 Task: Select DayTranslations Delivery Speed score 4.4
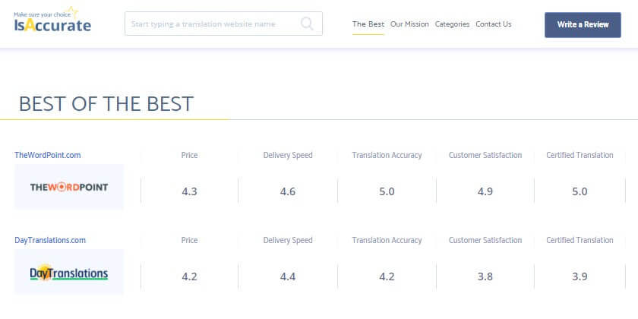288,276
